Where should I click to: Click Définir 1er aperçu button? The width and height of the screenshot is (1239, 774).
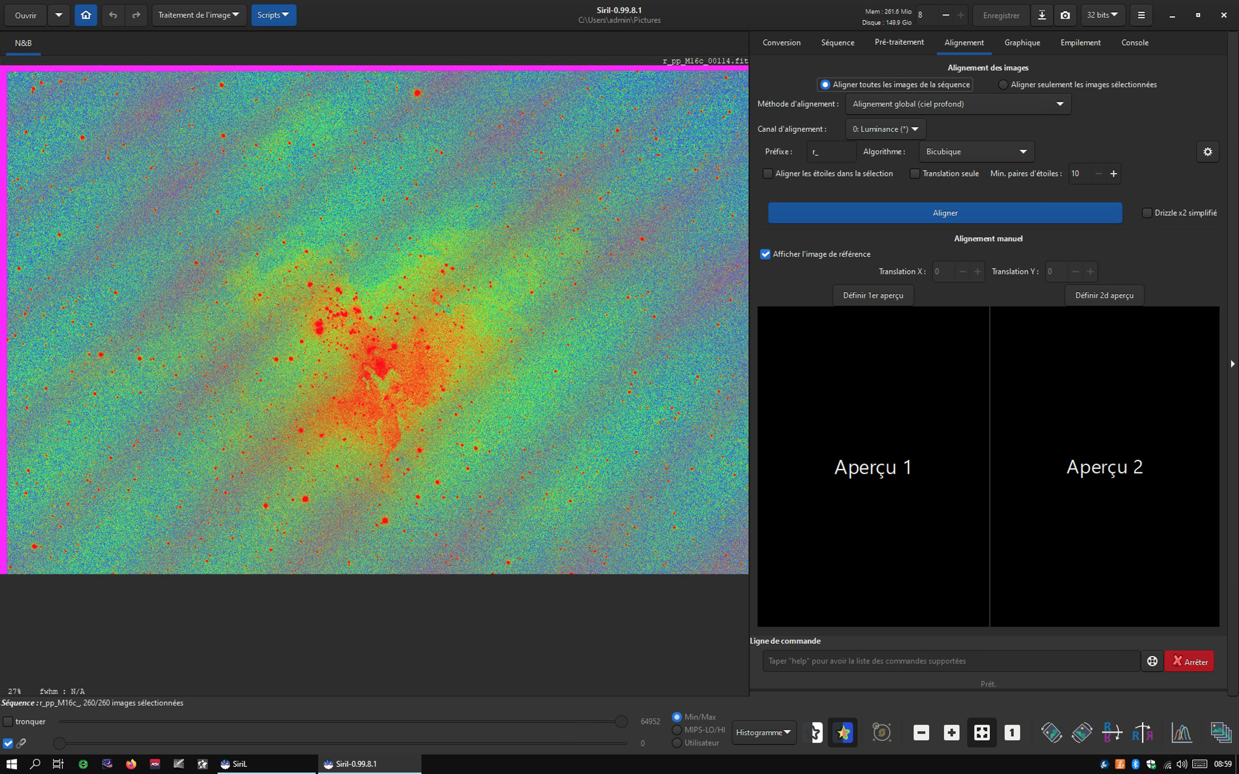873,295
